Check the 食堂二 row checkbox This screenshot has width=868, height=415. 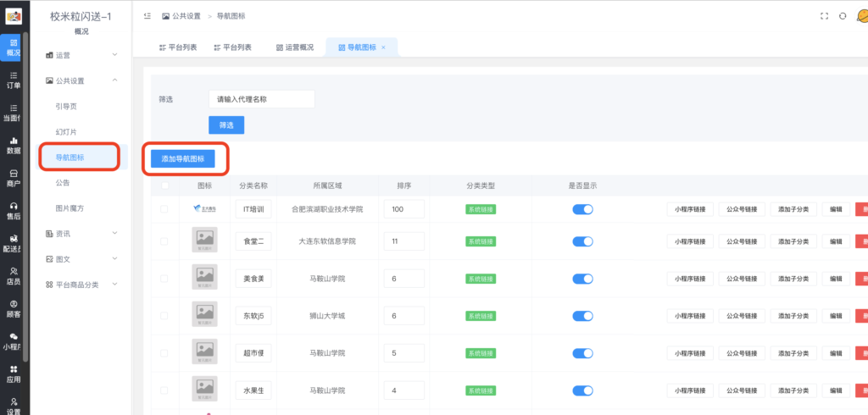pyautogui.click(x=164, y=241)
